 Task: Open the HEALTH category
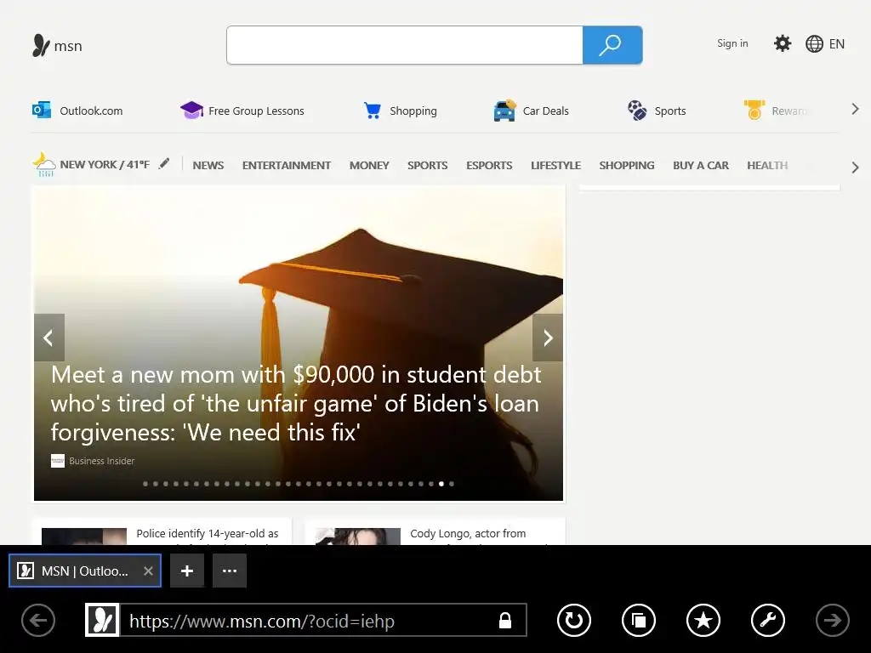767,166
